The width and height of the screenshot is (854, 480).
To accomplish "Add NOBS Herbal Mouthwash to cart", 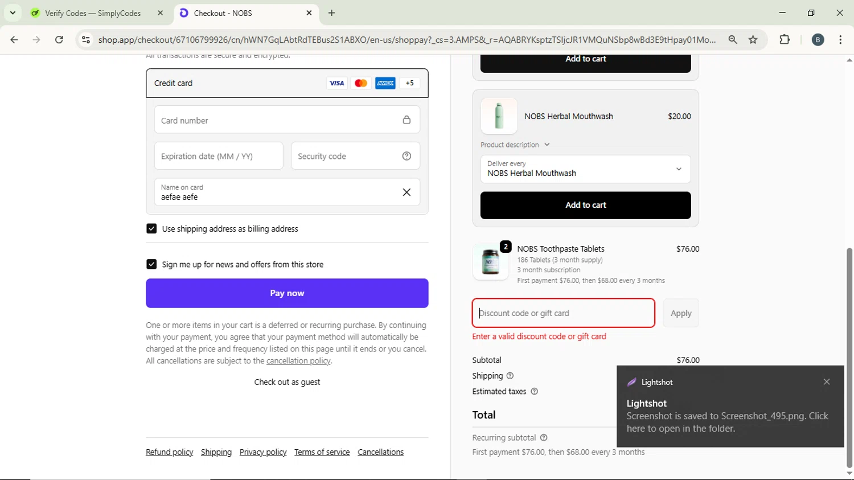I will tap(585, 205).
